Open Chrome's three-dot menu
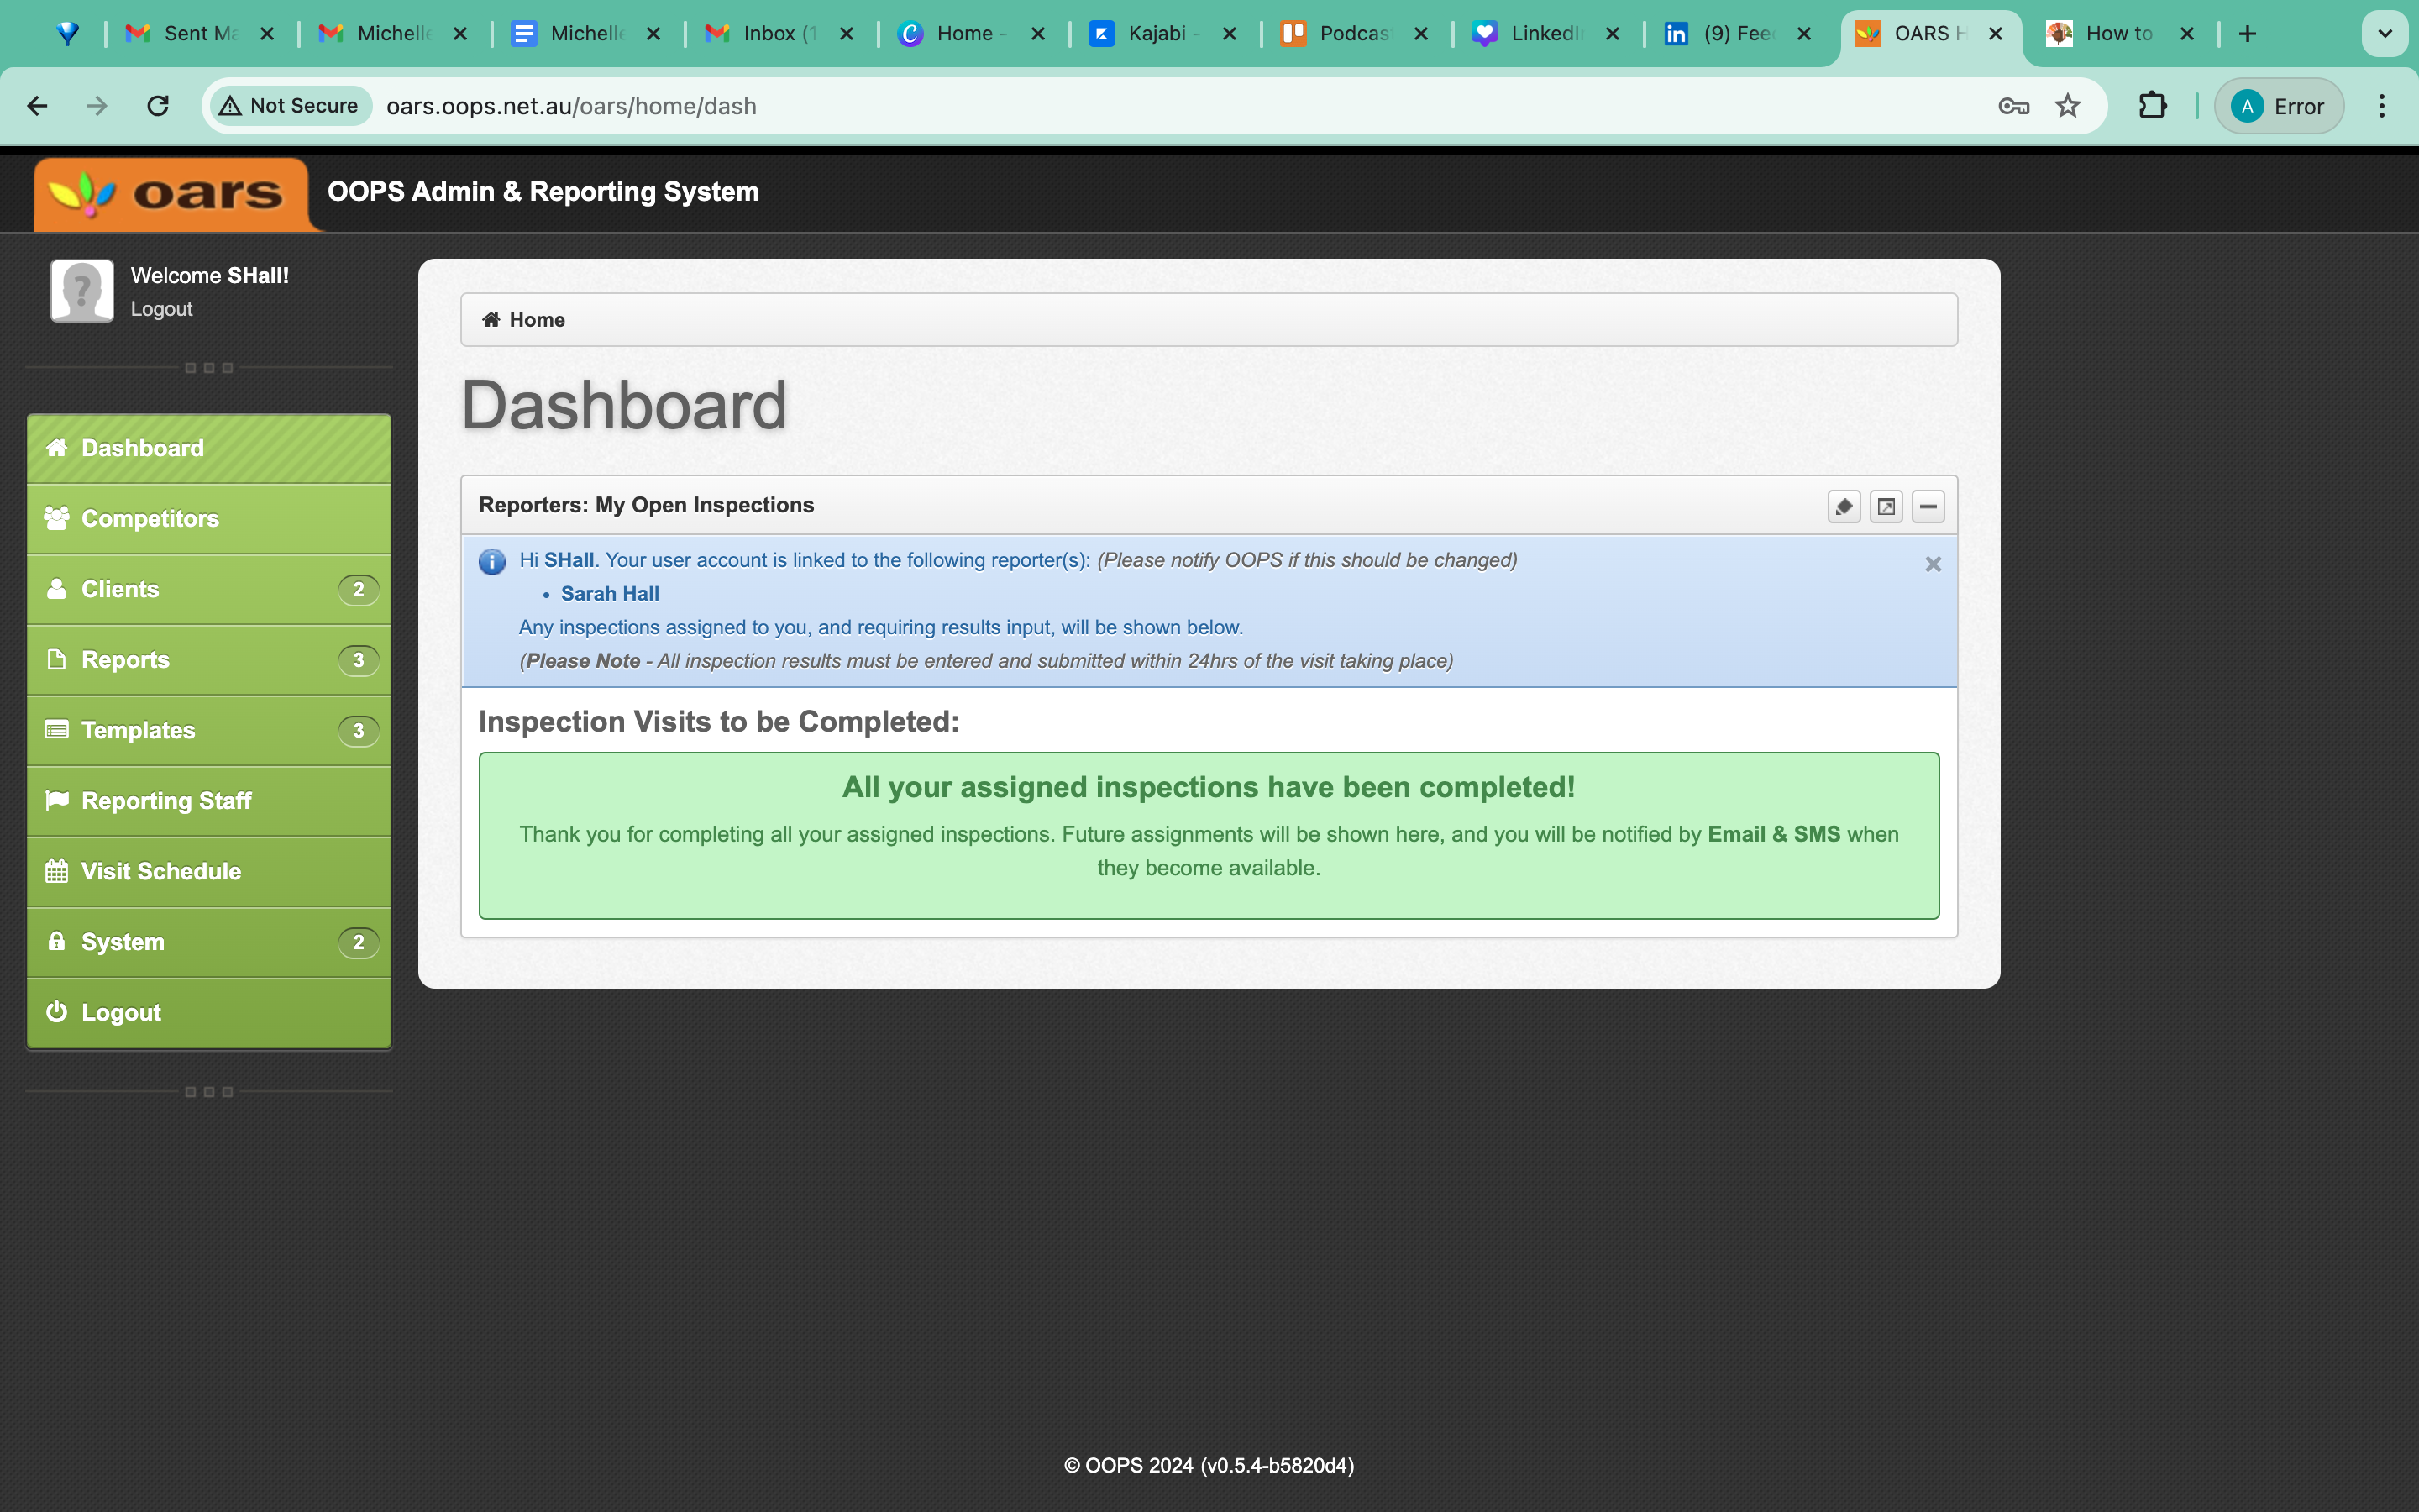The width and height of the screenshot is (2419, 1512). click(x=2382, y=106)
